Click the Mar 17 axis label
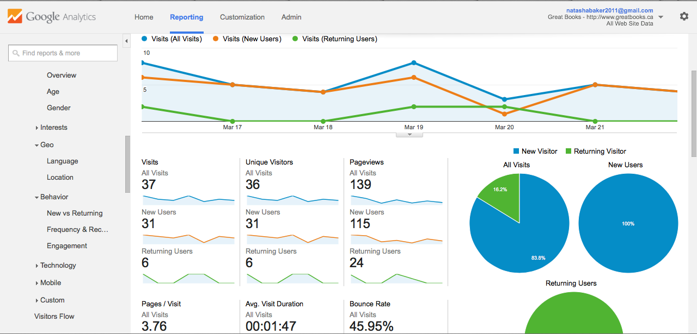The image size is (697, 334). coord(233,127)
